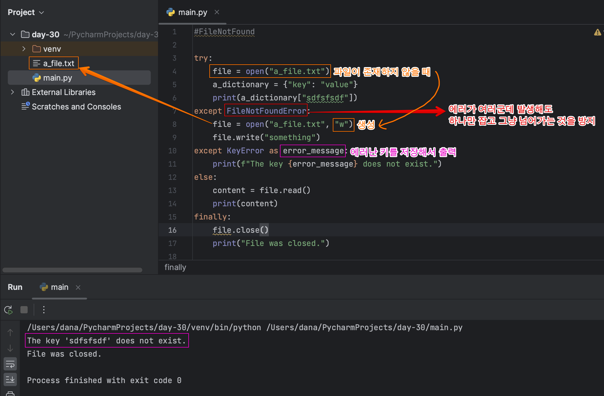Click line number 16 in gutter
604x396 pixels.
172,230
